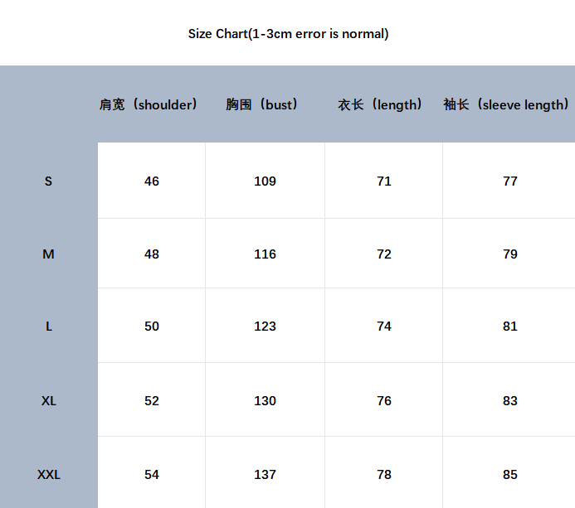Click the Size Chart title text

point(288,34)
